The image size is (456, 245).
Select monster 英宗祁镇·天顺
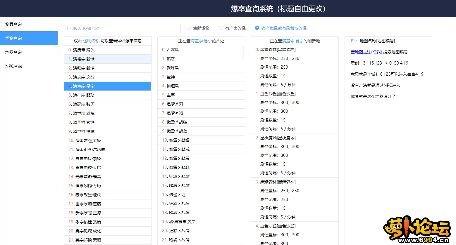[x=108, y=240]
